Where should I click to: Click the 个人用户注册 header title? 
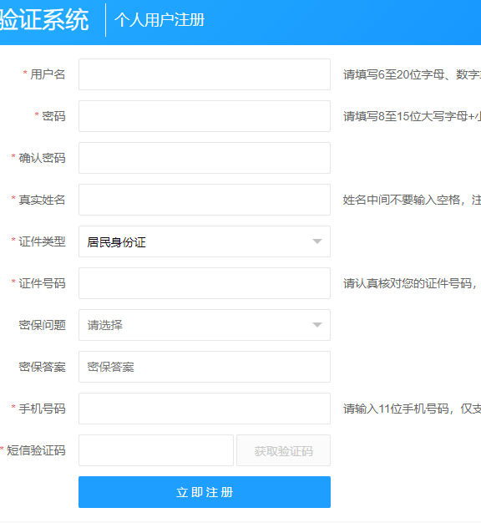(x=159, y=20)
